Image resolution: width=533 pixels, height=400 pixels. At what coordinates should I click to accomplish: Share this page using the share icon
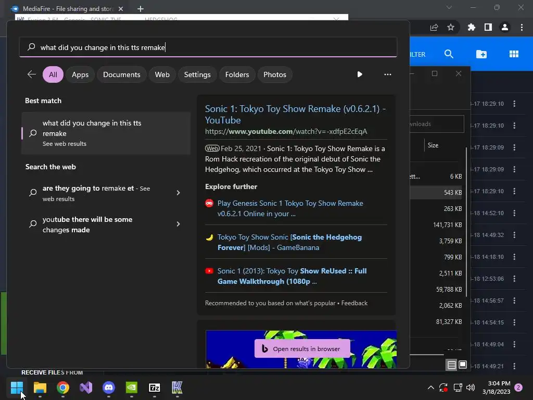[434, 27]
